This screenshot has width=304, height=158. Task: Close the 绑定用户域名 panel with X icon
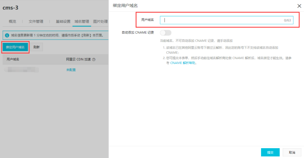pyautogui.click(x=298, y=5)
